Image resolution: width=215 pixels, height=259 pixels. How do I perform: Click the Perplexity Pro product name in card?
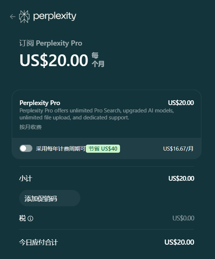click(x=40, y=103)
